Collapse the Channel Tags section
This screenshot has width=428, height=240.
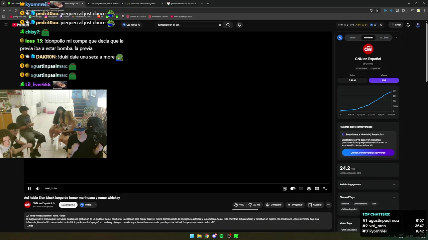pyautogui.click(x=394, y=197)
